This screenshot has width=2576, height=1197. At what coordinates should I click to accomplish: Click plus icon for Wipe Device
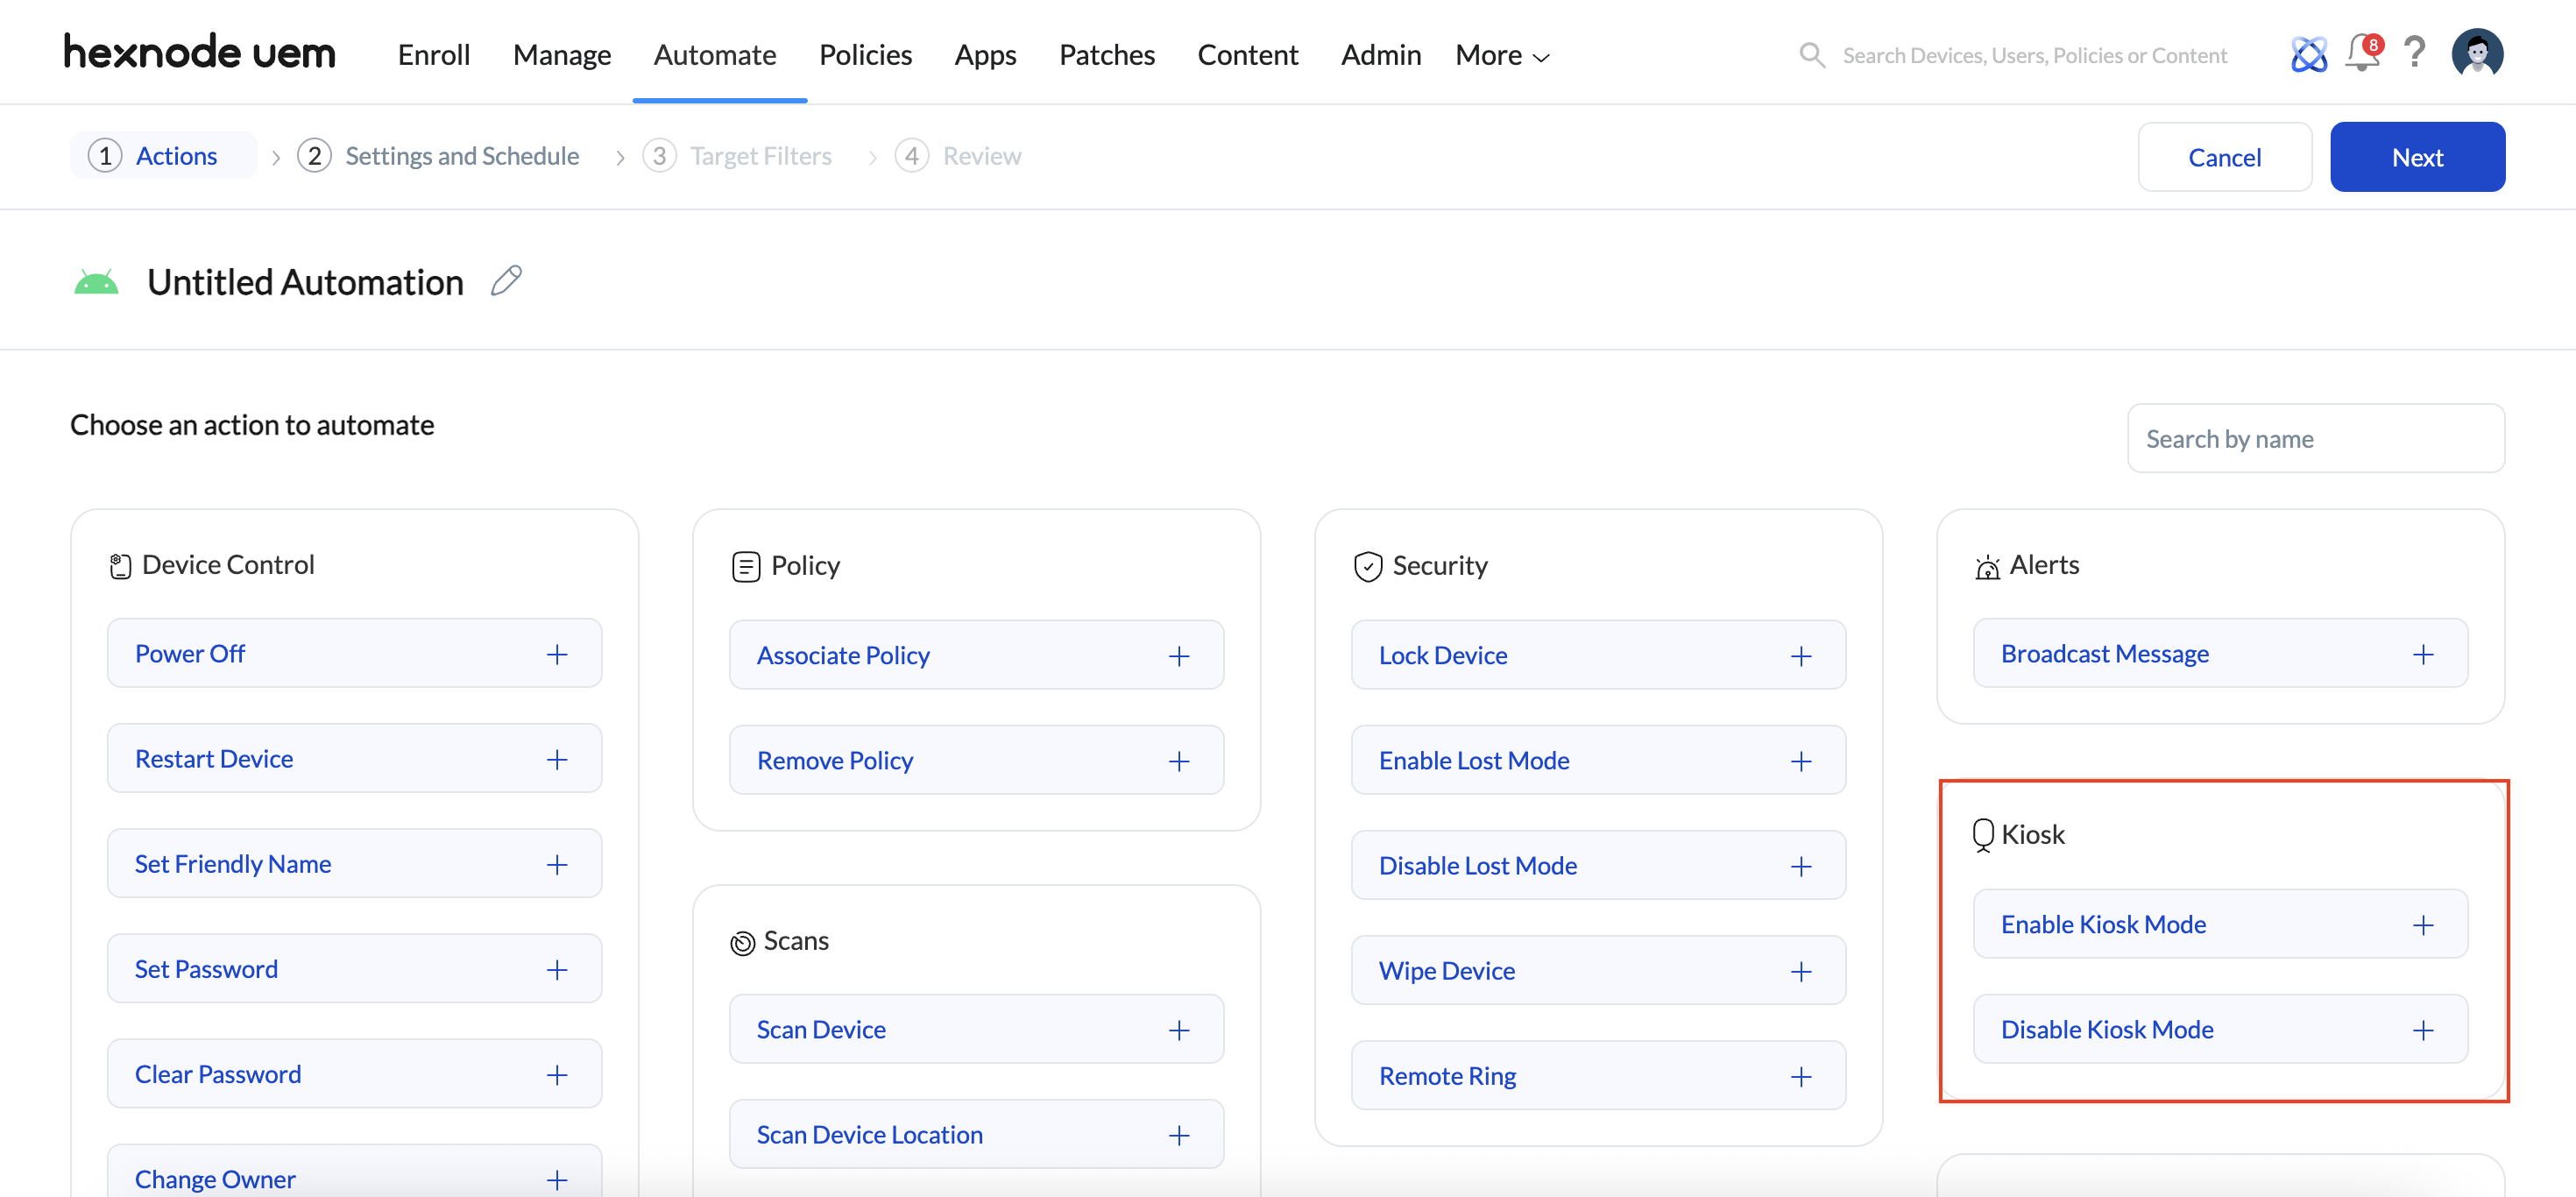pos(1800,971)
